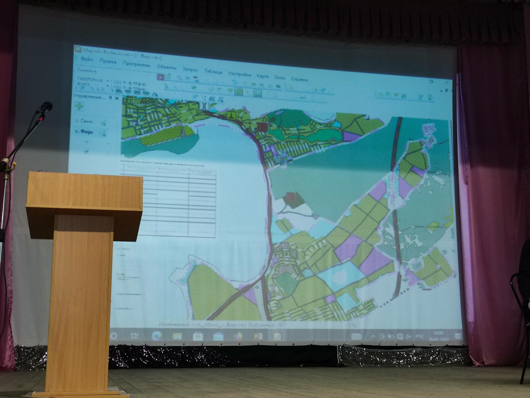Click the purple square toolbar icon

click(x=160, y=77)
